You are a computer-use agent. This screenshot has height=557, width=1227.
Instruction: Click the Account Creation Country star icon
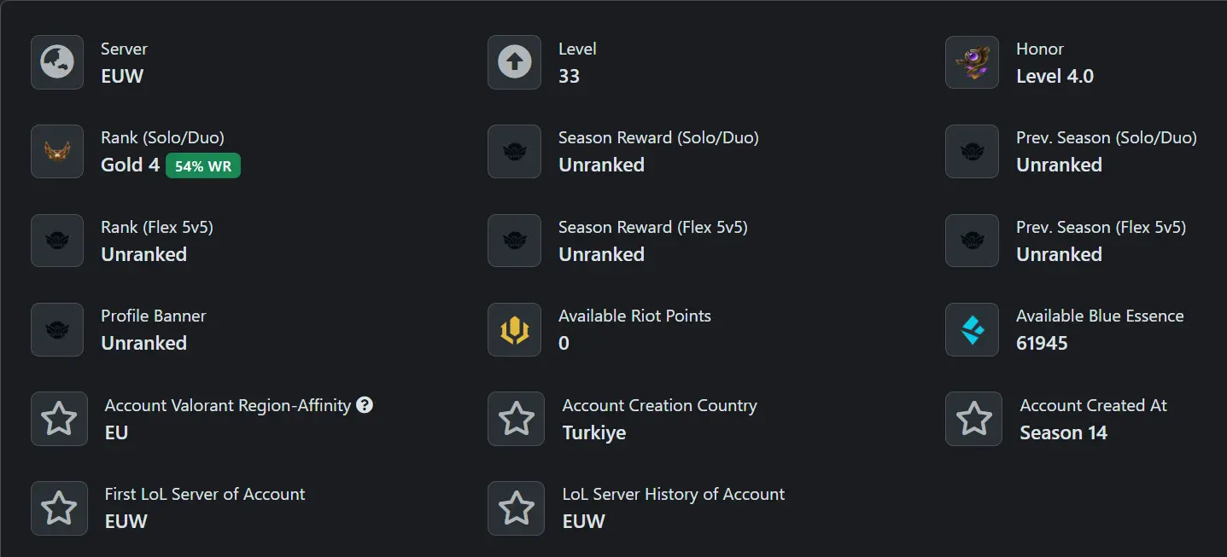tap(517, 419)
